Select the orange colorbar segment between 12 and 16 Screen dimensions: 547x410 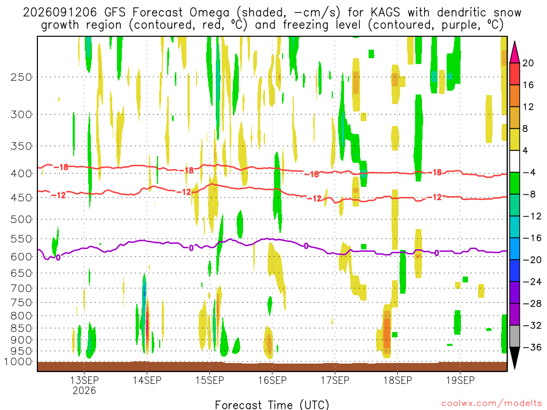tap(514, 96)
